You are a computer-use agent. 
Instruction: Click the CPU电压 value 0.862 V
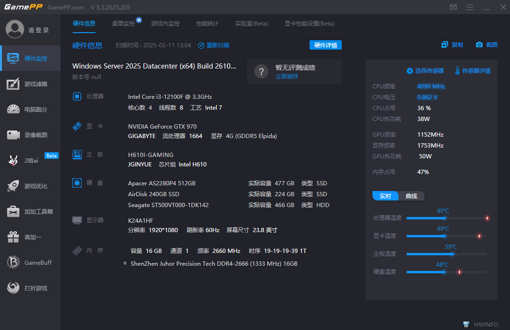(x=427, y=97)
